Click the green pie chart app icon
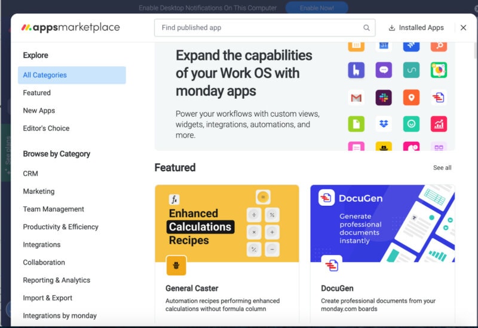Screen dimensions: 478x328 click(439, 70)
